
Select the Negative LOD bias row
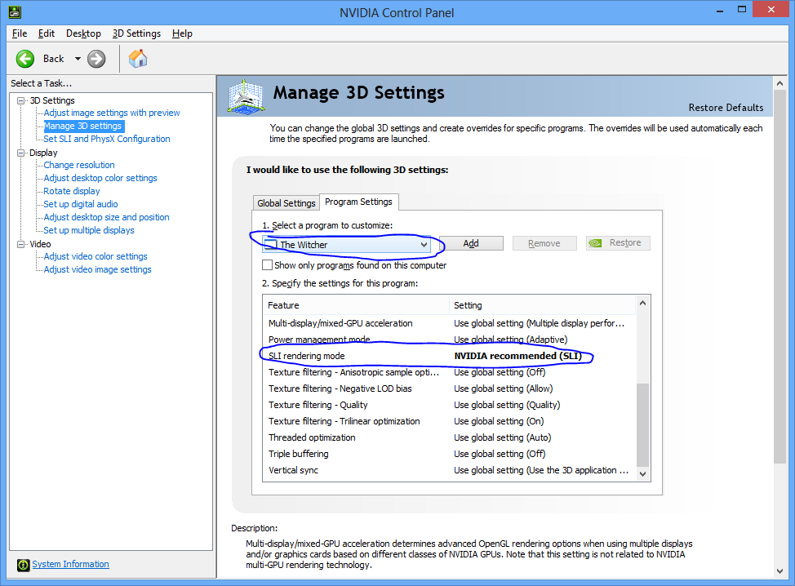449,388
